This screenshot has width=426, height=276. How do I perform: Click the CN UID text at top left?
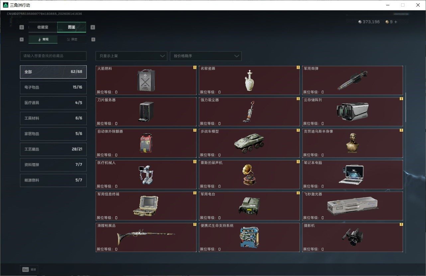pos(45,14)
